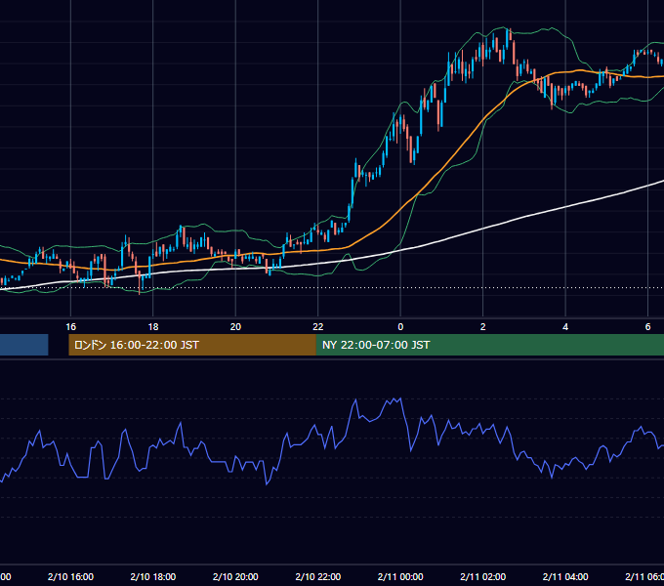
Task: Click the NY 22:00-07:00 JST session bar
Action: [x=490, y=345]
